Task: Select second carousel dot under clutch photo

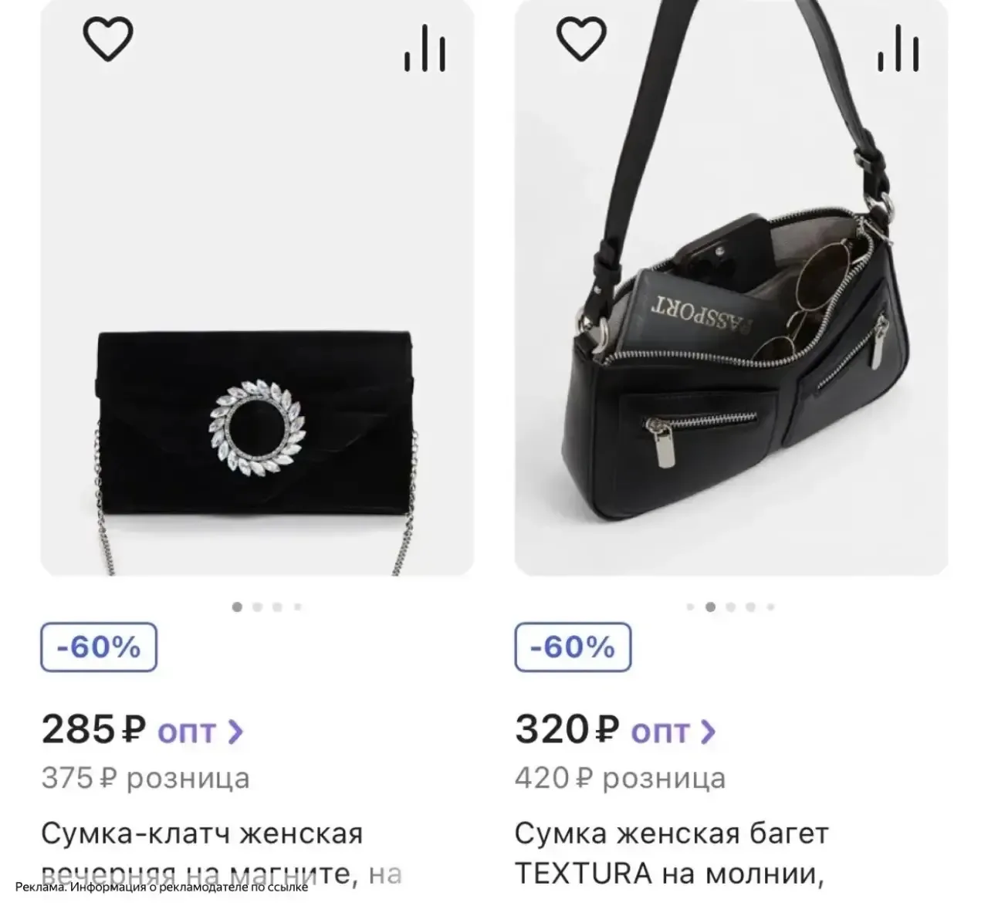Action: pyautogui.click(x=258, y=607)
